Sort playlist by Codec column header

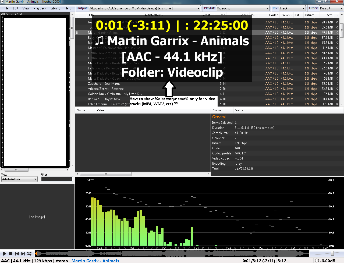[x=274, y=15]
